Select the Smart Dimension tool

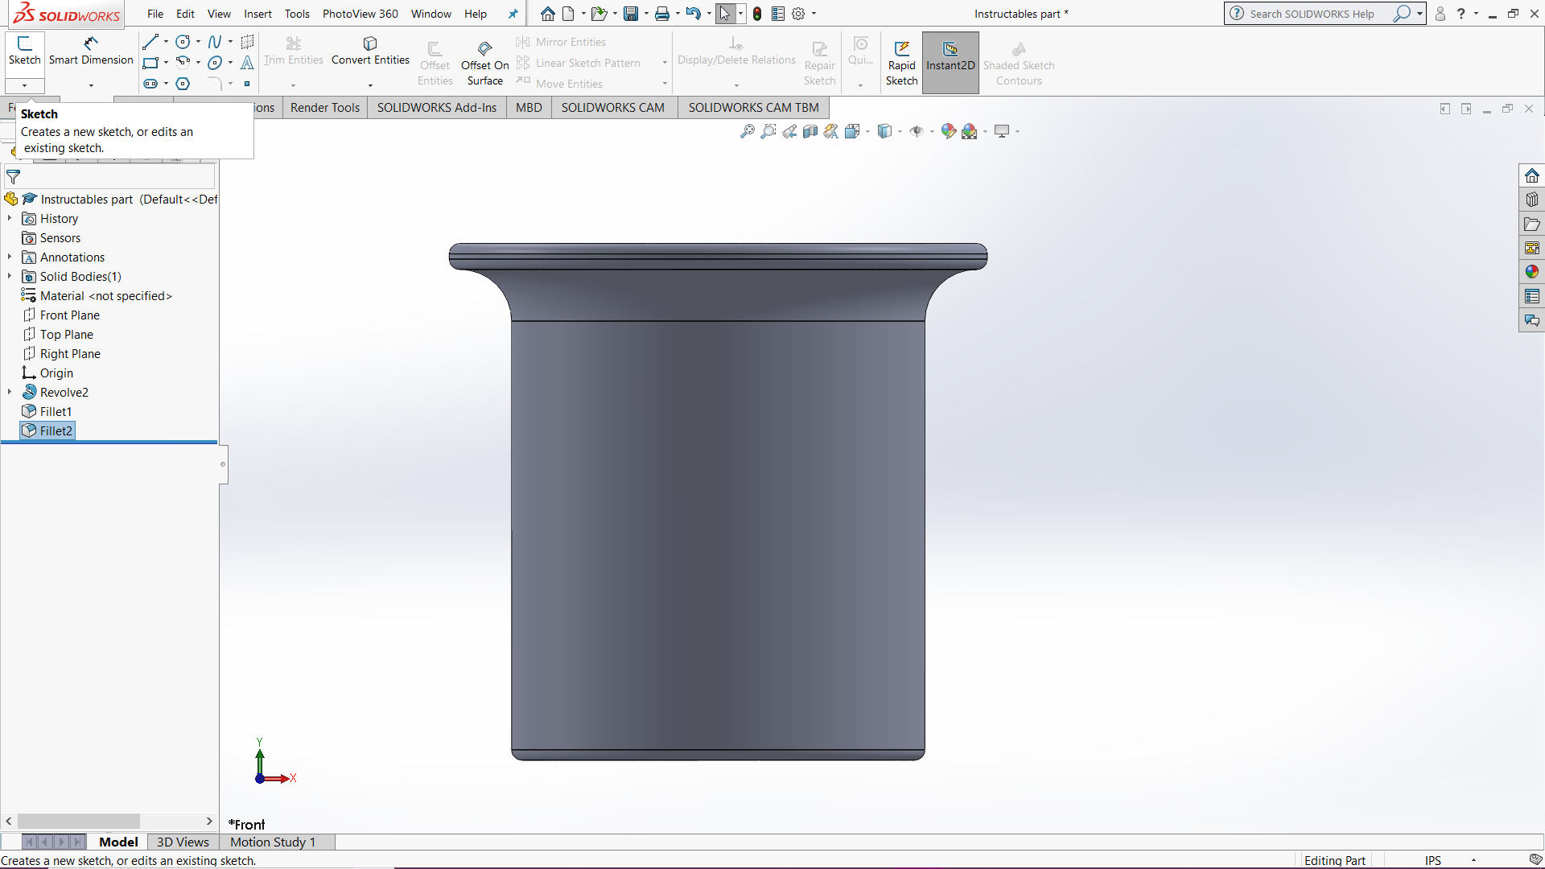coord(91,51)
